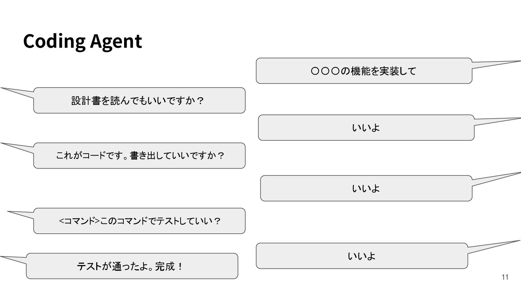
Task: Click slide page number 11
Action: pos(505,277)
